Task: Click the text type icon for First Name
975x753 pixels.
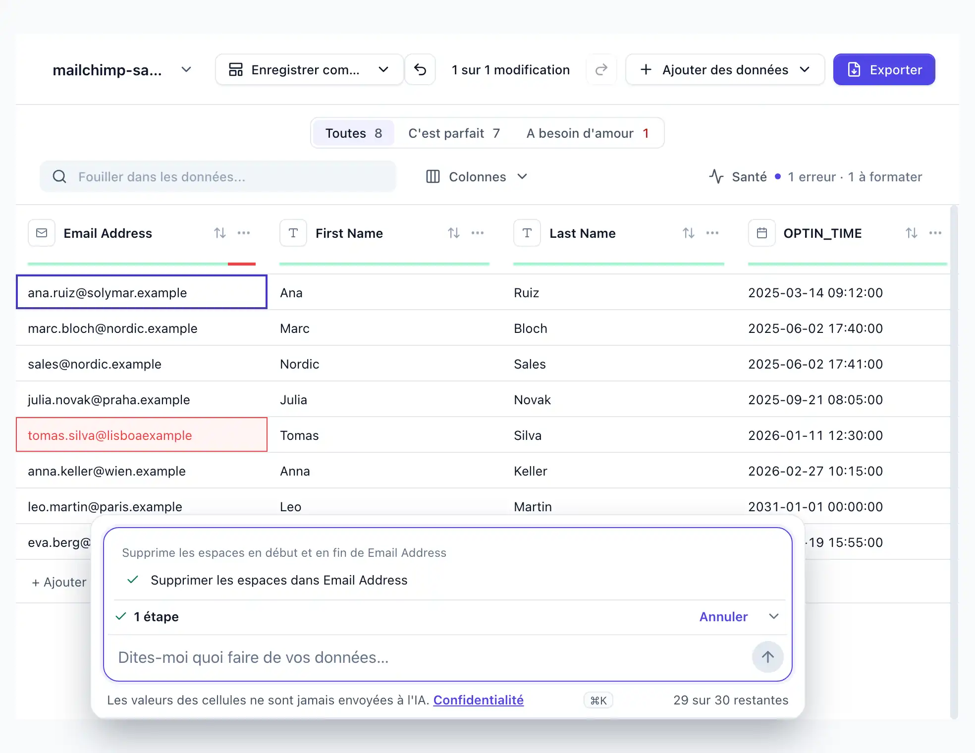Action: tap(293, 233)
